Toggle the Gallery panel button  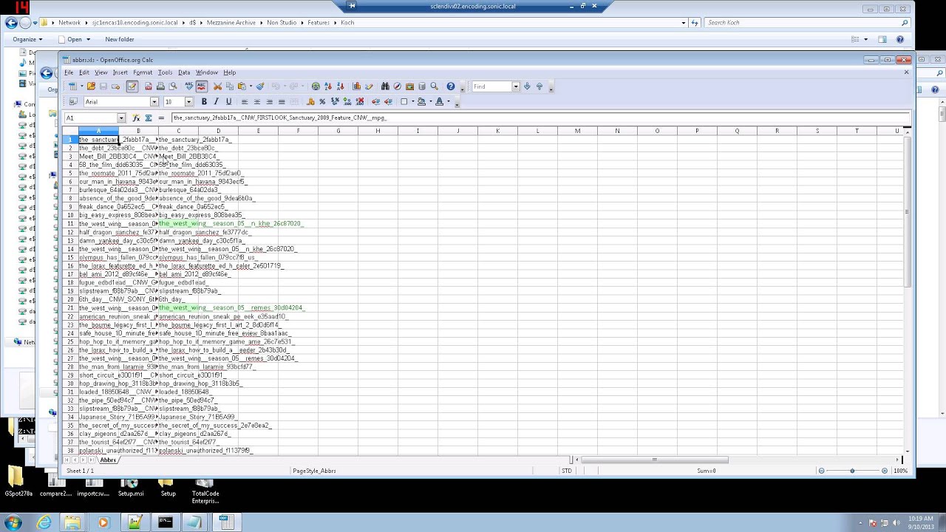coord(409,86)
